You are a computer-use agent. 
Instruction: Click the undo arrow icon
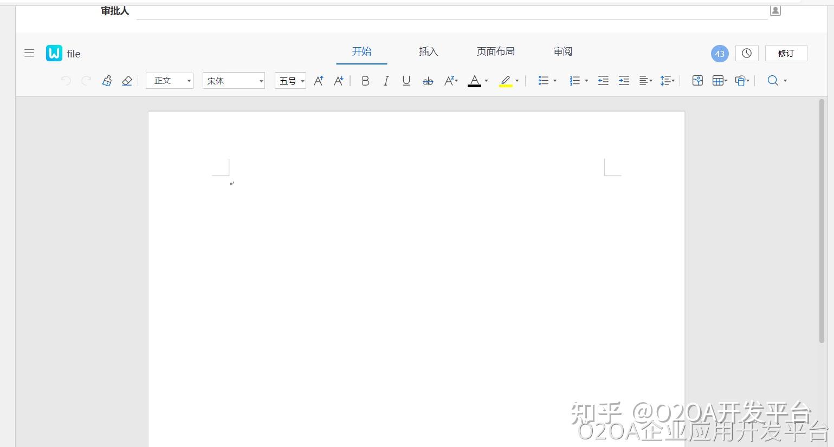(66, 80)
